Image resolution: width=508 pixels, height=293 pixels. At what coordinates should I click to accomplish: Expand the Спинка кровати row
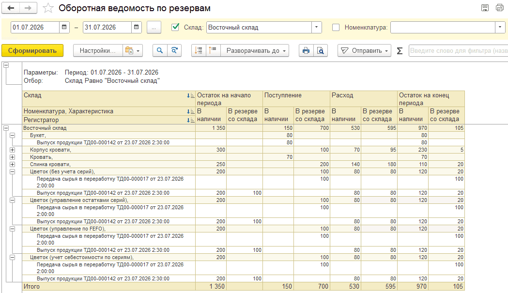pyautogui.click(x=12, y=164)
